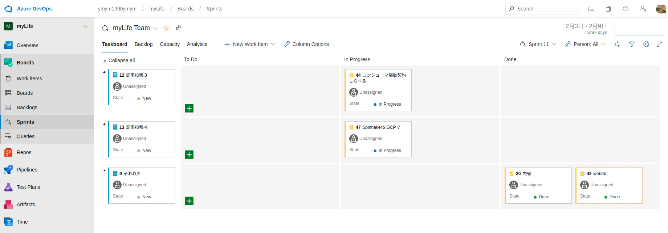Select Sprints in the Boards submenu

coord(47,122)
